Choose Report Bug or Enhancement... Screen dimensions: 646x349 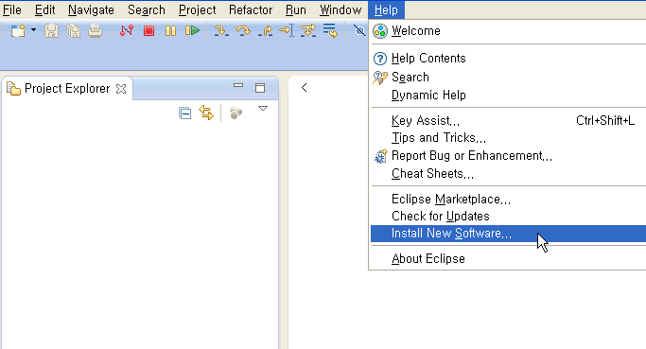pos(509,156)
